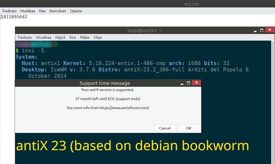Viewport: 275px width, 164px height.
Task: Open Pääte menu in terminal
Action: [x=85, y=37]
